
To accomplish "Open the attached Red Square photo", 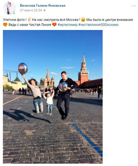I will pos(53,97).
